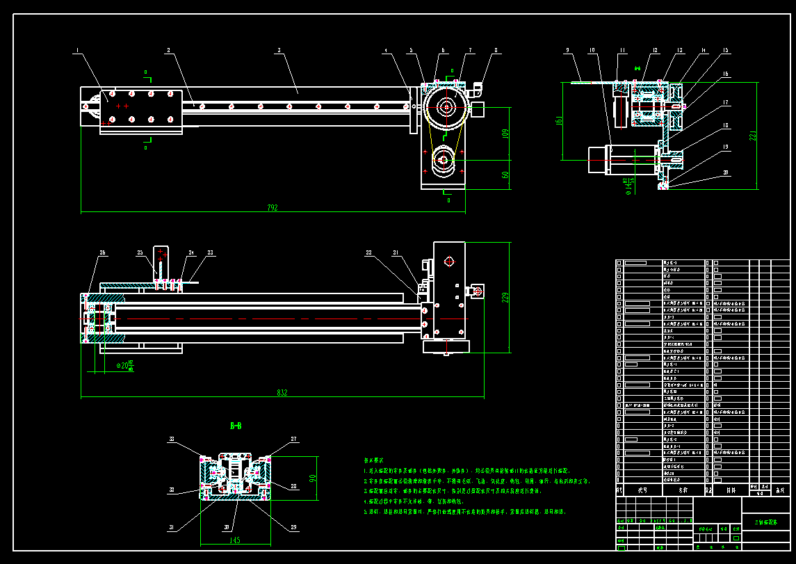Image resolution: width=796 pixels, height=564 pixels.
Task: Click balloon label 17 in side view
Action: [x=725, y=102]
